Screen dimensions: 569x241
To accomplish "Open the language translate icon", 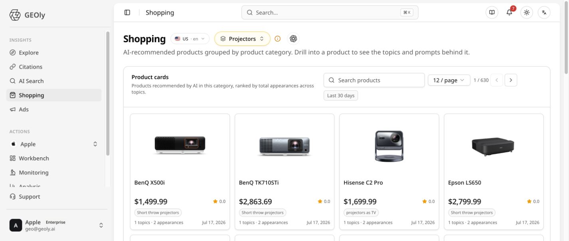I will click(544, 12).
